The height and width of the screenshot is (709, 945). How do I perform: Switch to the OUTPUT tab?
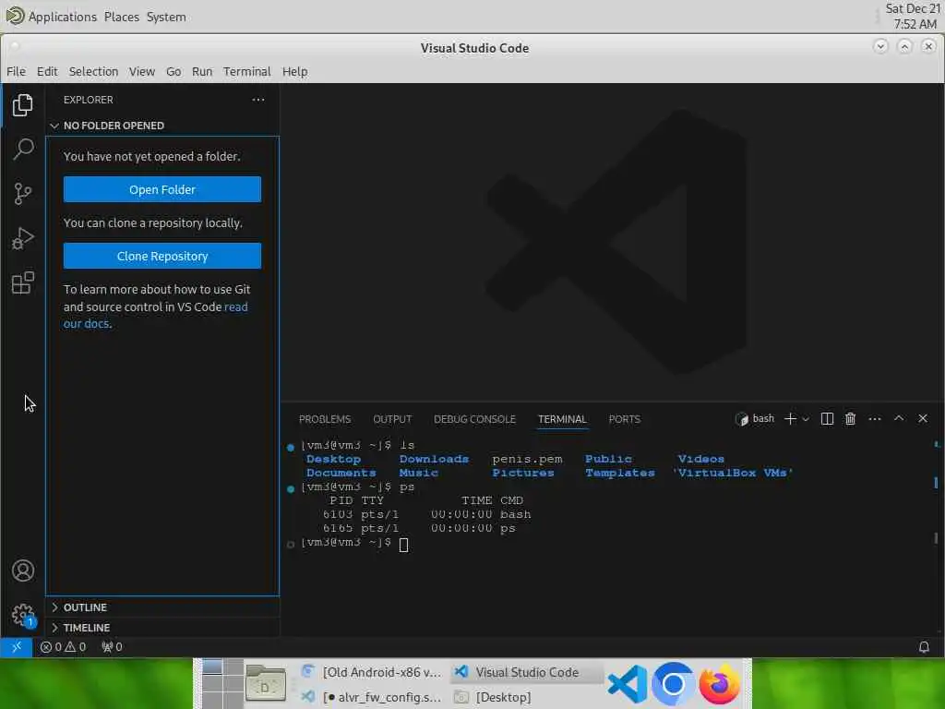coord(392,419)
